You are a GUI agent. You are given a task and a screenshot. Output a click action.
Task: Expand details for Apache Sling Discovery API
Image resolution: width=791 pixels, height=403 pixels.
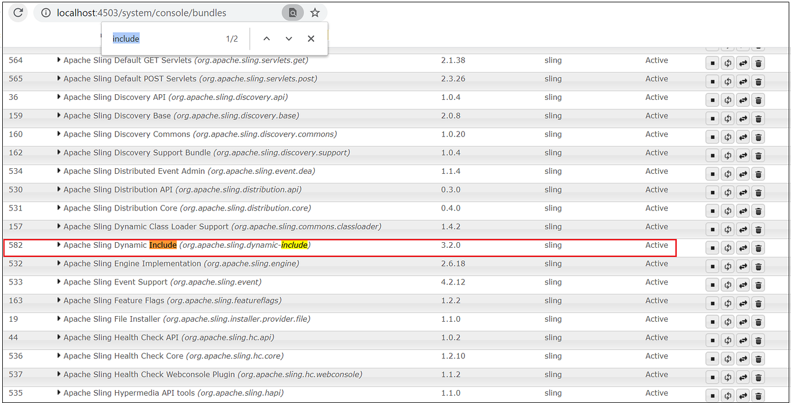[x=59, y=97]
